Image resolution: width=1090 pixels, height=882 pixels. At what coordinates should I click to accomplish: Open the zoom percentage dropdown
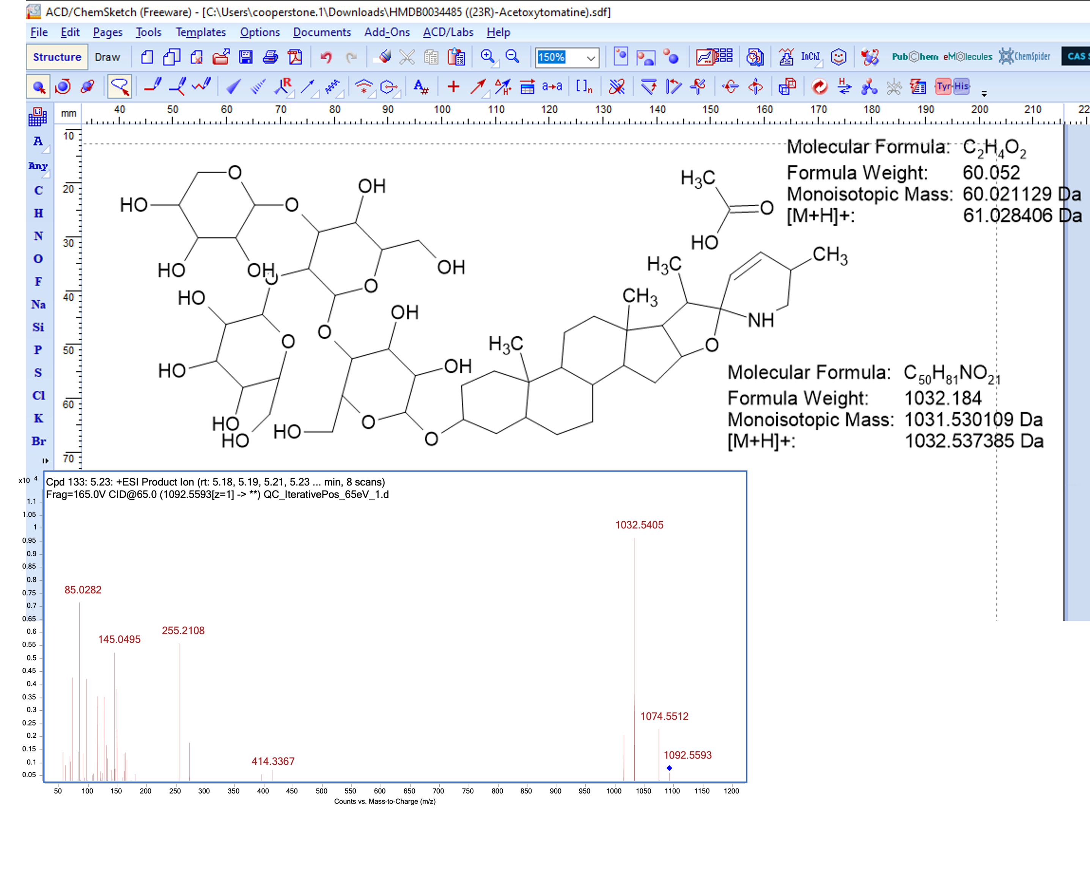[x=590, y=58]
